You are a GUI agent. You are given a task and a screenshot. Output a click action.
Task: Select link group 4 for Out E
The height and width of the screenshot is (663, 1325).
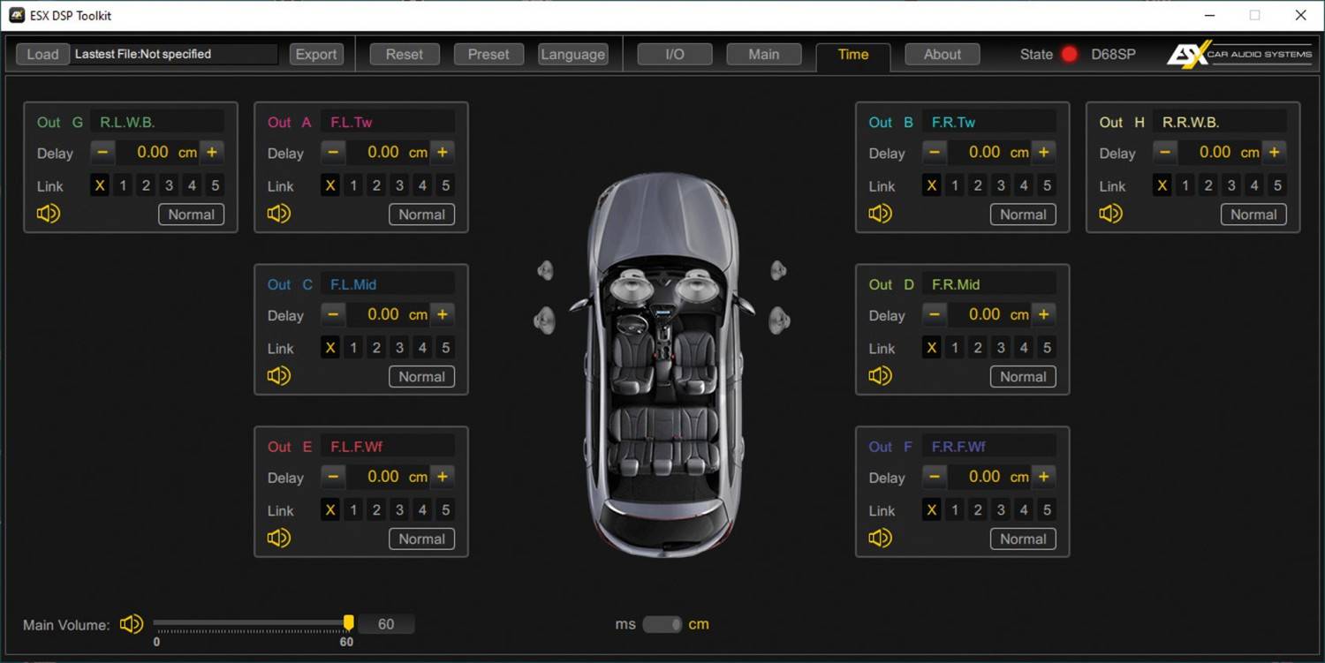point(422,510)
